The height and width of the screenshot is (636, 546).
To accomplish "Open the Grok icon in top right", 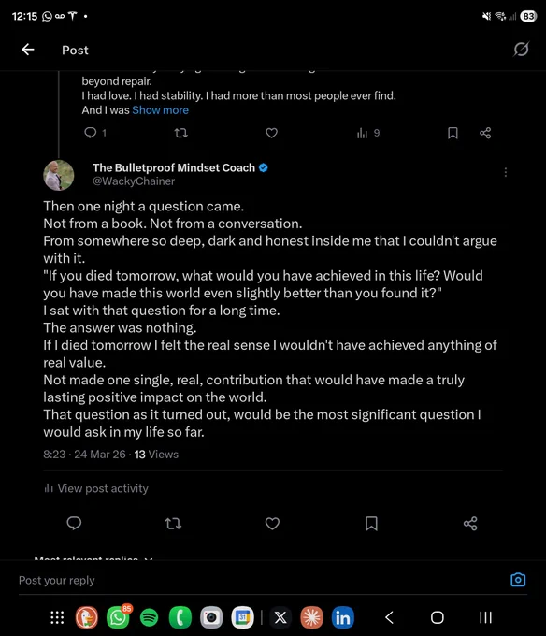I will (x=521, y=49).
